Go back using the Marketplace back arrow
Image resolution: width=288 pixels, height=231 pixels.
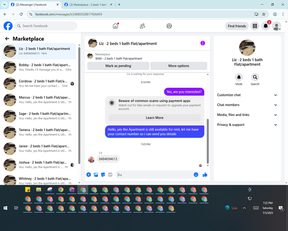click(7, 39)
